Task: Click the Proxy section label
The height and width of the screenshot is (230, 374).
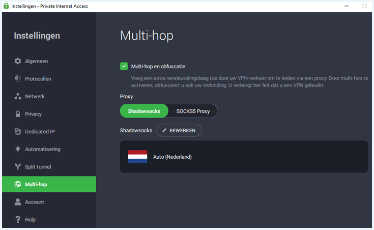Action: pyautogui.click(x=126, y=96)
